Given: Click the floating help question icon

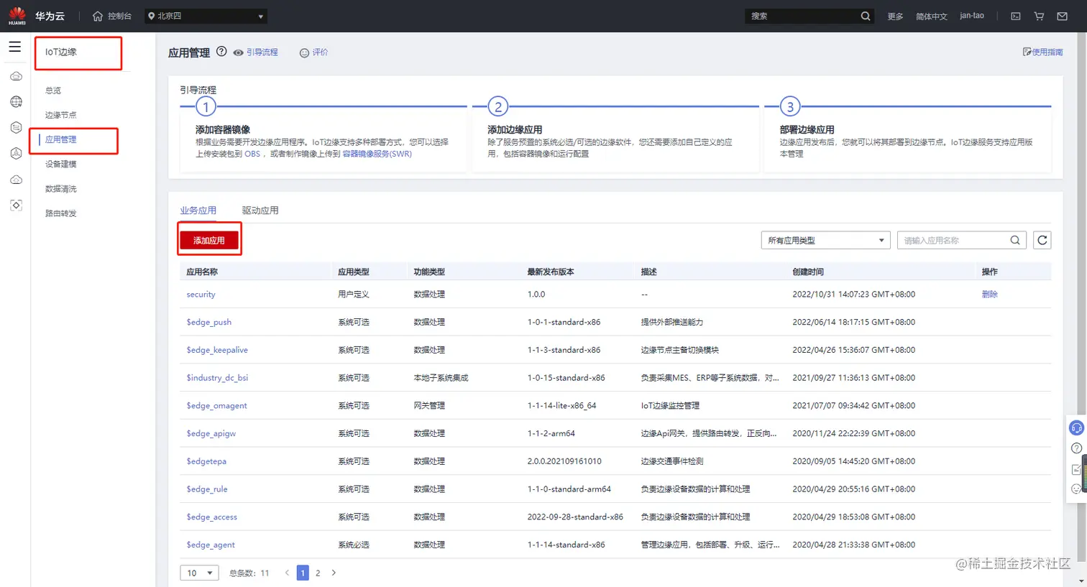Looking at the screenshot, I should point(1076,448).
